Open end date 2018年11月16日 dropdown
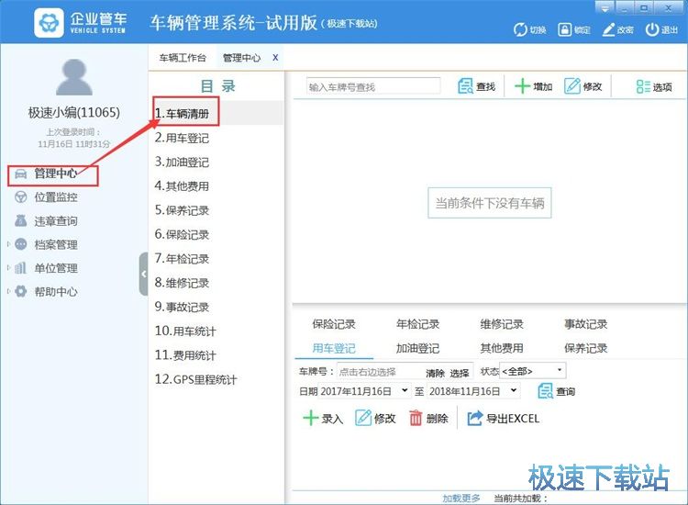 (x=514, y=390)
